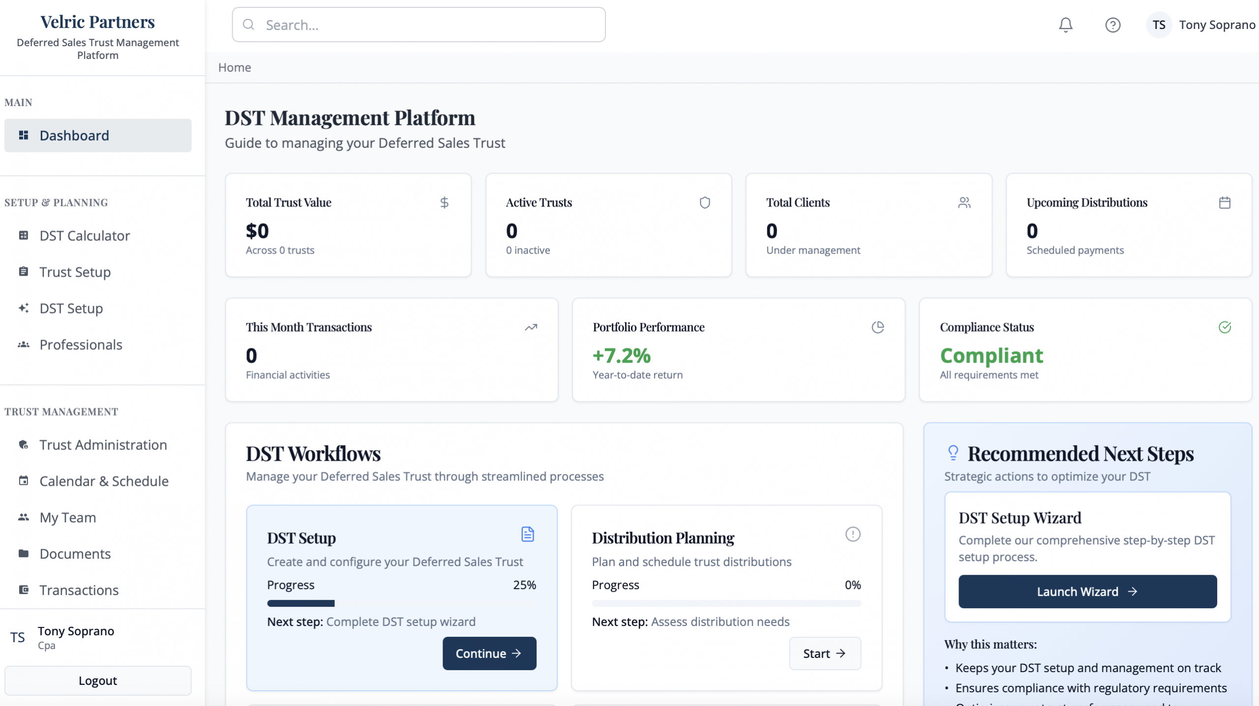This screenshot has height=706, width=1259.
Task: Click into the Search input field
Action: pos(418,25)
